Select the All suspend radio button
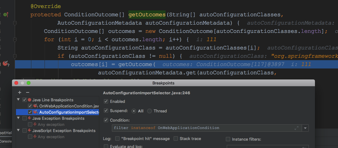 [134, 111]
